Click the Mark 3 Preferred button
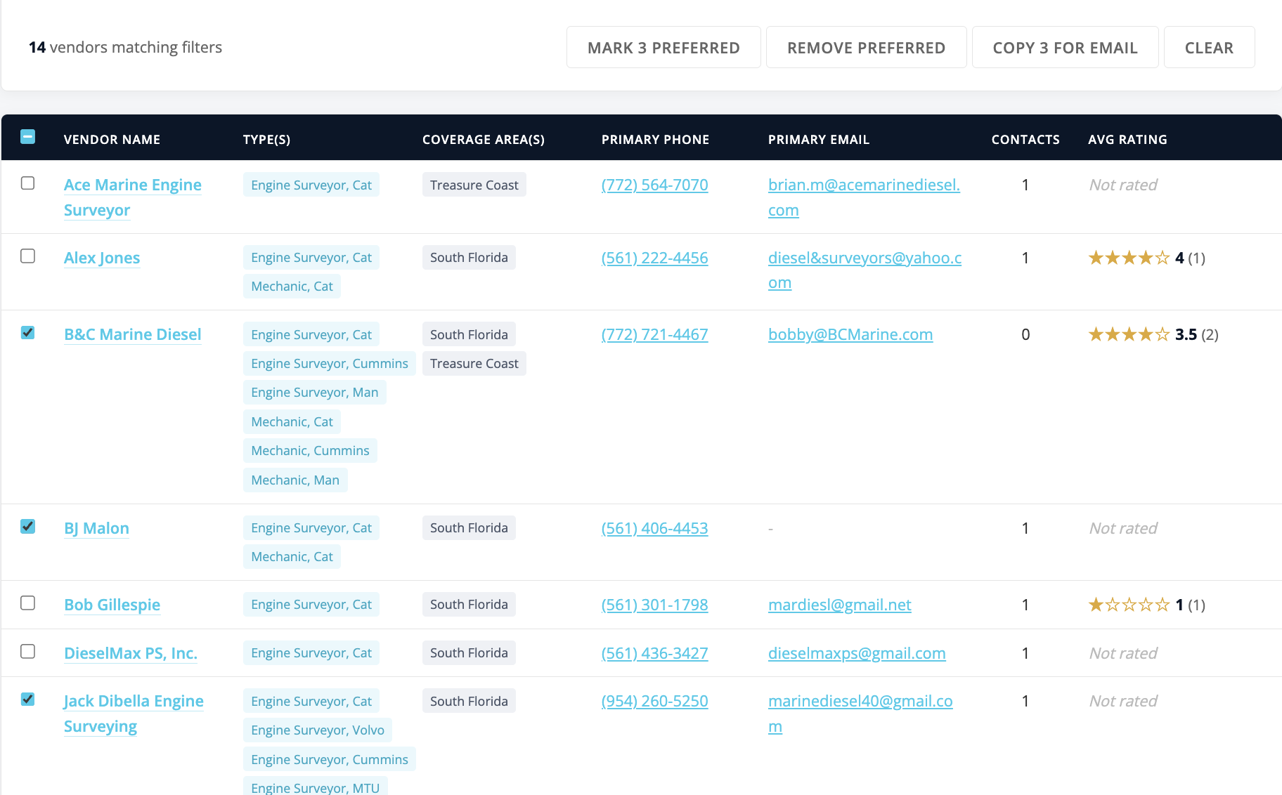This screenshot has height=795, width=1282. pos(663,47)
